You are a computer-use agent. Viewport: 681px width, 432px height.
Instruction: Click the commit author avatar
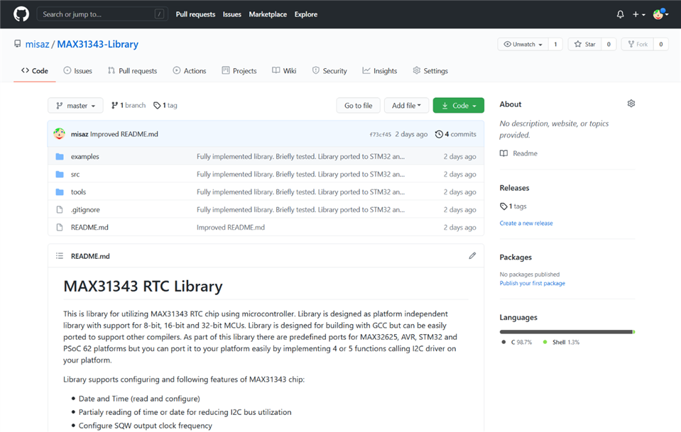[60, 134]
